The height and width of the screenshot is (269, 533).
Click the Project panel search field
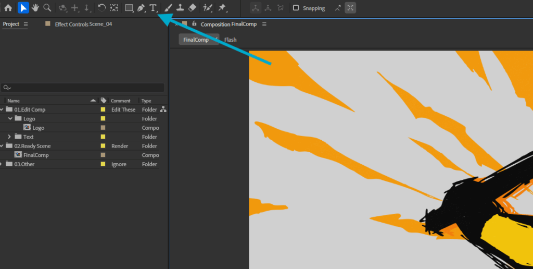coord(83,88)
